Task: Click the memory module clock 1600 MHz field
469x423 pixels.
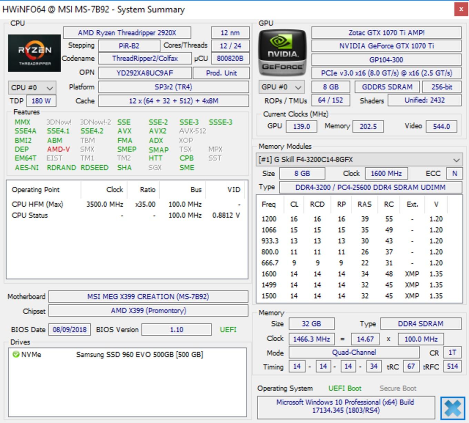Action: (386, 174)
